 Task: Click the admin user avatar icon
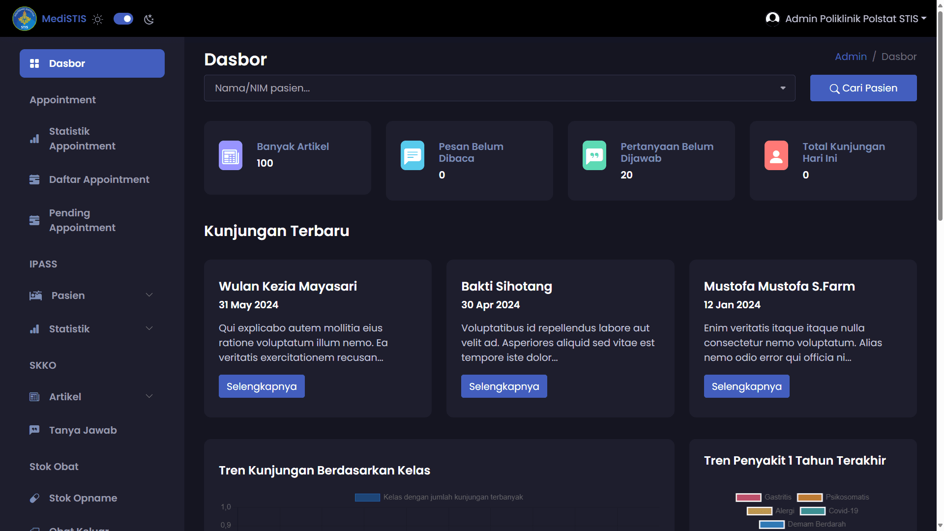tap(772, 19)
